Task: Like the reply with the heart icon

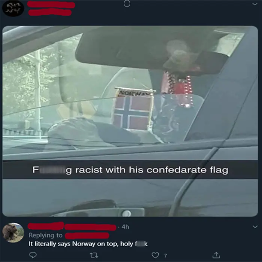Action: (155, 255)
